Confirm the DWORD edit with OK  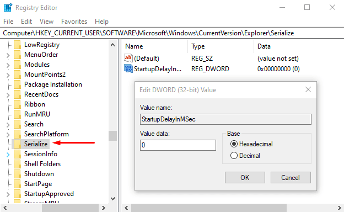tap(245, 178)
